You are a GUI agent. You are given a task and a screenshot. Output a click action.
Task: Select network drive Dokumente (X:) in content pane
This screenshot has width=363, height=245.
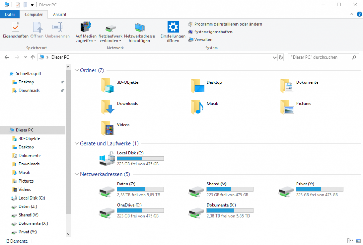click(221, 211)
